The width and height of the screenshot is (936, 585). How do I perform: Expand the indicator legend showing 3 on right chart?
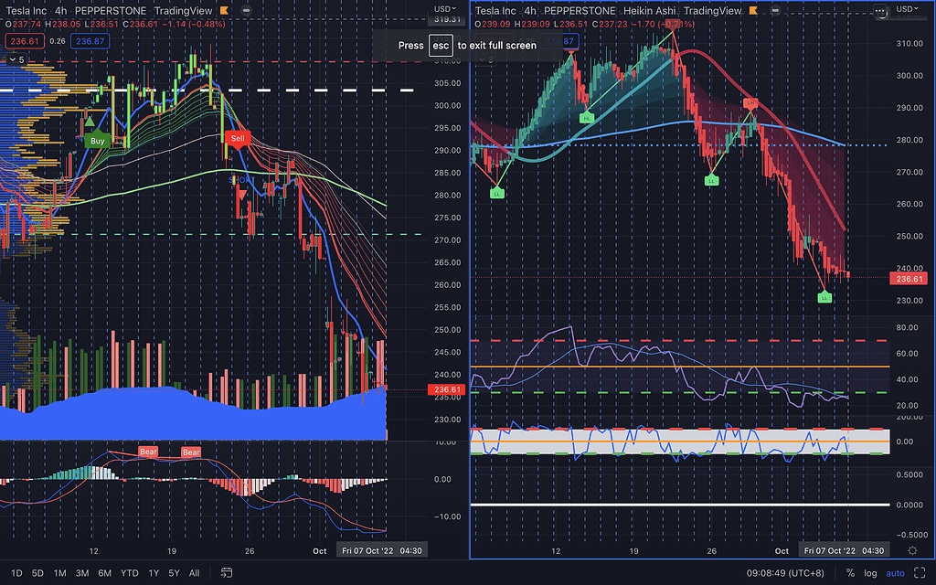tap(486, 59)
